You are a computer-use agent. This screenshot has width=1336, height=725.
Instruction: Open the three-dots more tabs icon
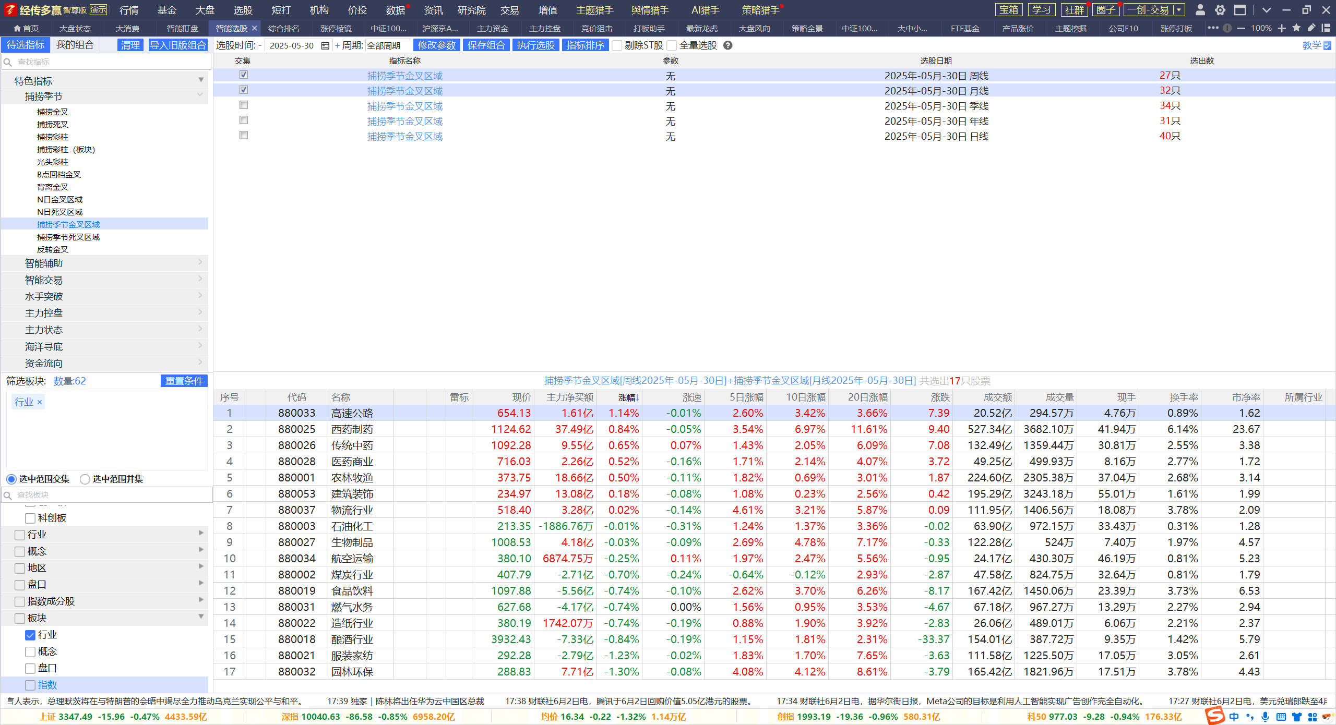(x=1213, y=28)
